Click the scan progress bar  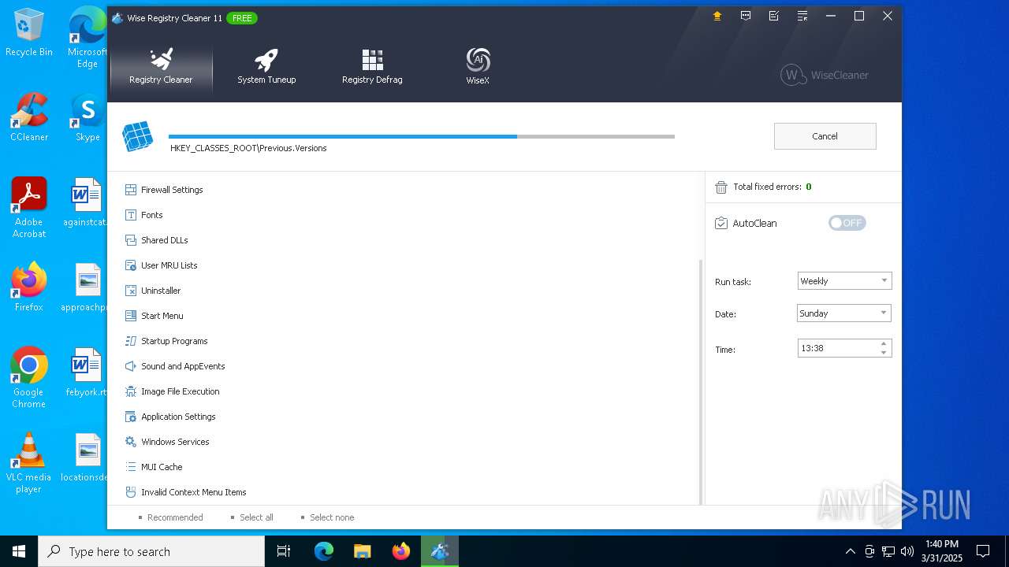coord(422,136)
